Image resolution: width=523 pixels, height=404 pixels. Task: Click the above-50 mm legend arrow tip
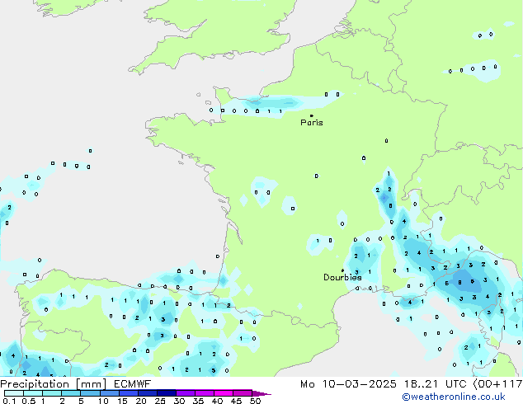[x=261, y=393]
